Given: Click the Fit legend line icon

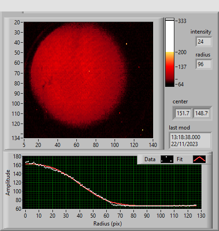Looking at the screenshot, I should click(199, 159).
